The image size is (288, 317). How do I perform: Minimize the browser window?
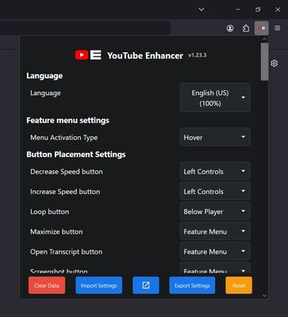[238, 10]
